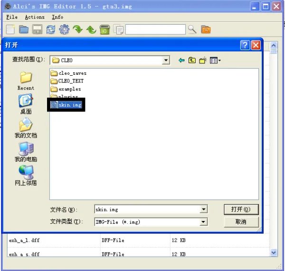Open archive using blue folder toolbar icon
This screenshot has height=271, width=285.
(24, 30)
